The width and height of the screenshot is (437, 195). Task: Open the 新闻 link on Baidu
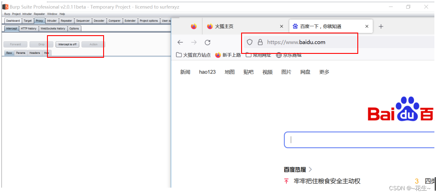[185, 72]
